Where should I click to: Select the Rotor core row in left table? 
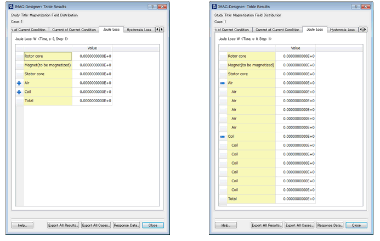47,56
